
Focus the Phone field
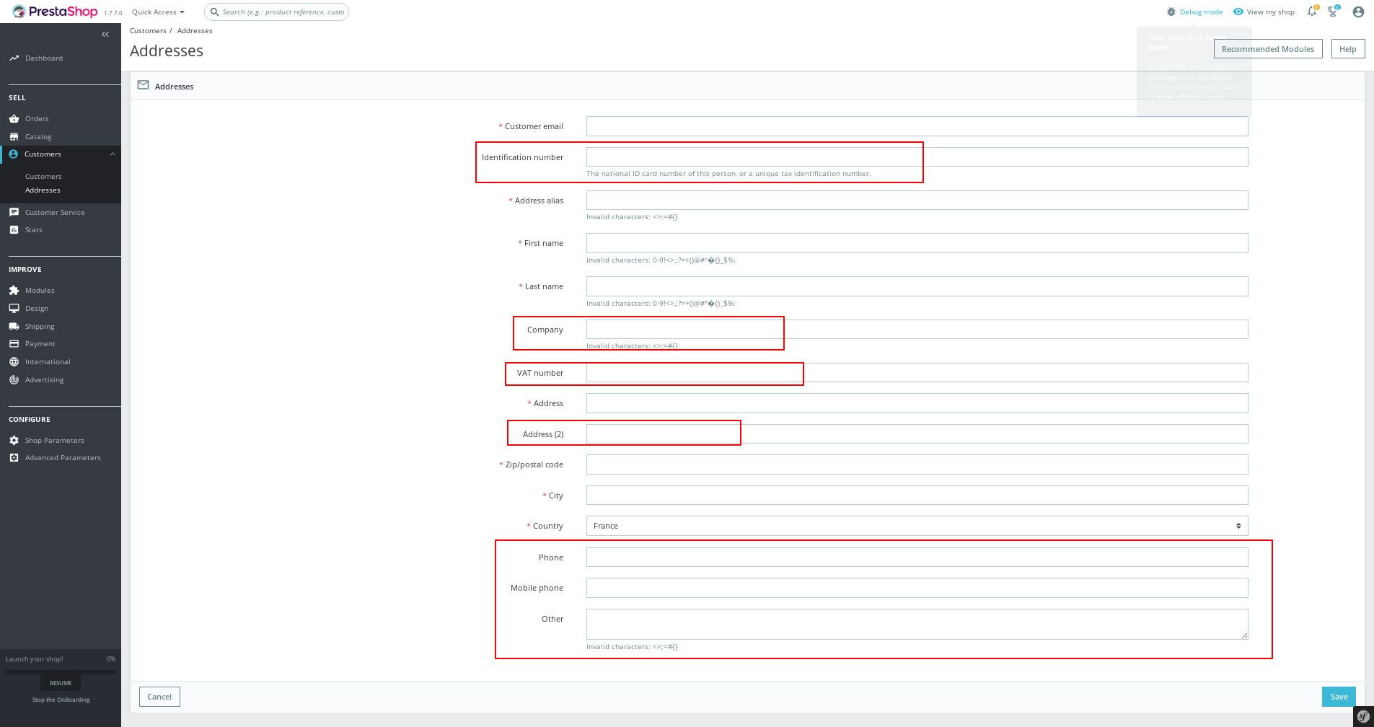tap(917, 558)
